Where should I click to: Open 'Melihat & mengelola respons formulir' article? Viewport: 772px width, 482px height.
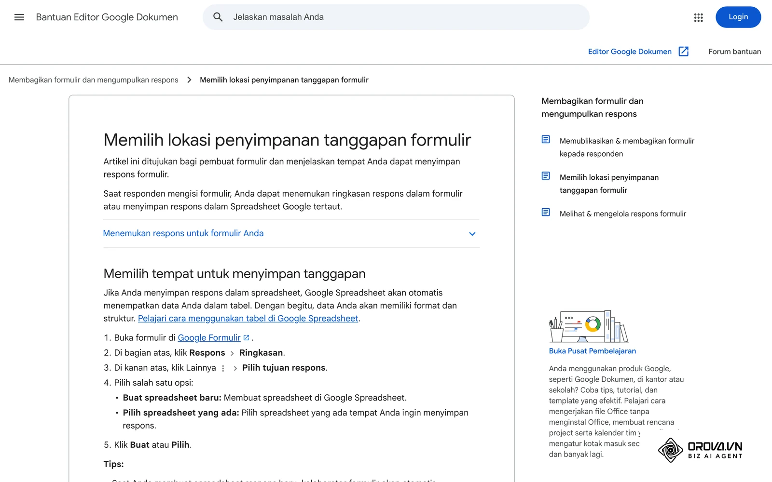(x=623, y=214)
